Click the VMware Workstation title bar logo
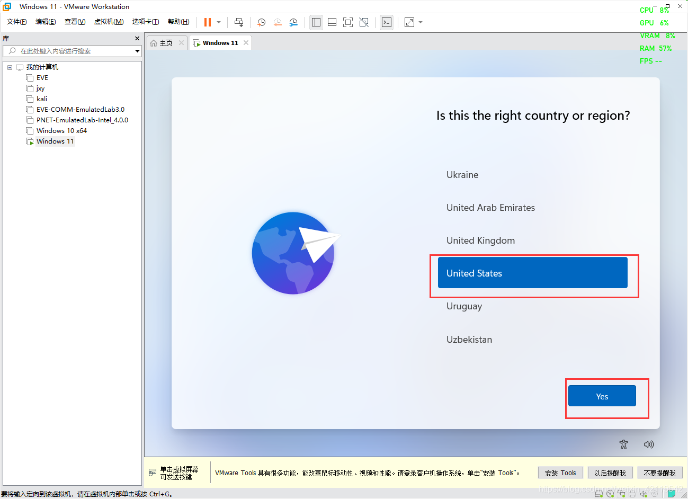The width and height of the screenshot is (688, 499). tap(7, 6)
